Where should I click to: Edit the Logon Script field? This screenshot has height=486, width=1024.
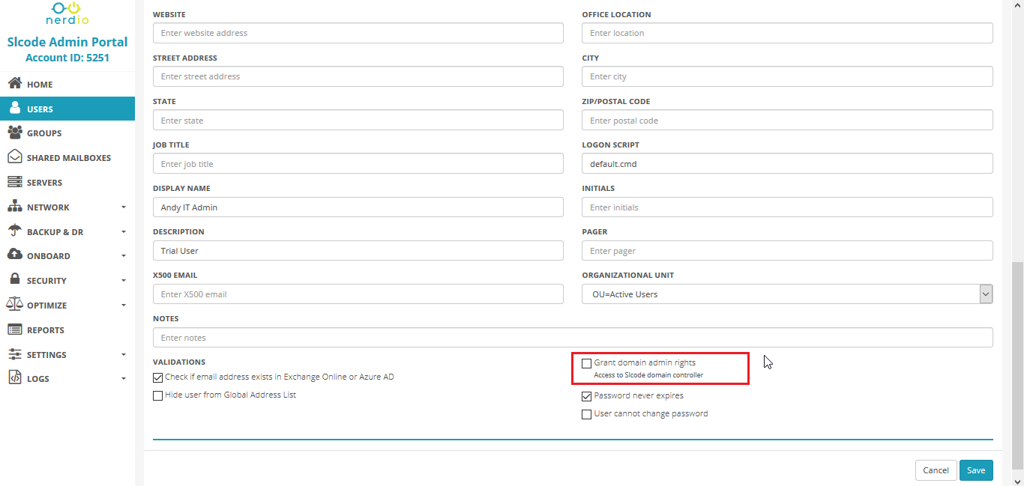(x=787, y=164)
